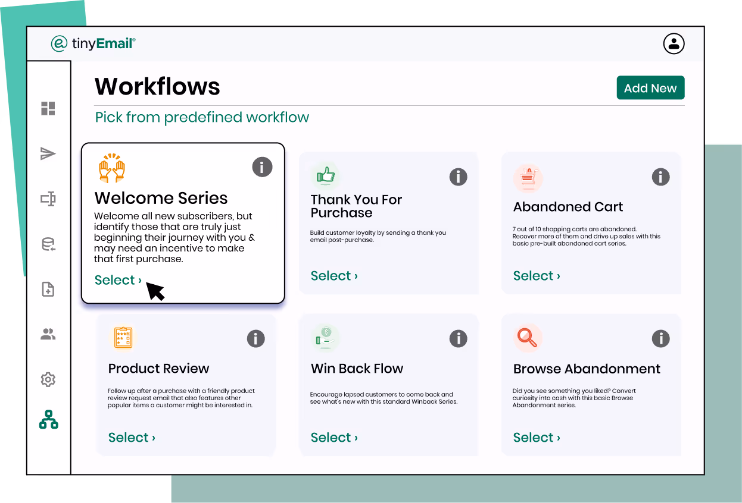This screenshot has width=742, height=503.
Task: Open the Audience data import icon
Action: (48, 244)
